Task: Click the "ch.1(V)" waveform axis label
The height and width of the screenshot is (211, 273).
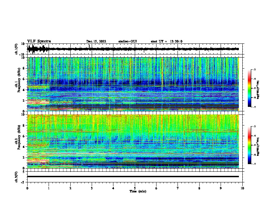Action: 17,49
